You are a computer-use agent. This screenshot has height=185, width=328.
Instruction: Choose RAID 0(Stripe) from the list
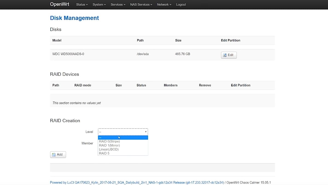[109, 141]
